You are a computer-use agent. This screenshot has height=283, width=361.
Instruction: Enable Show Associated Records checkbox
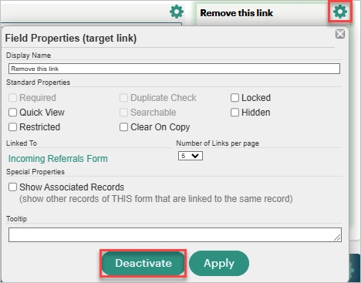click(x=12, y=187)
